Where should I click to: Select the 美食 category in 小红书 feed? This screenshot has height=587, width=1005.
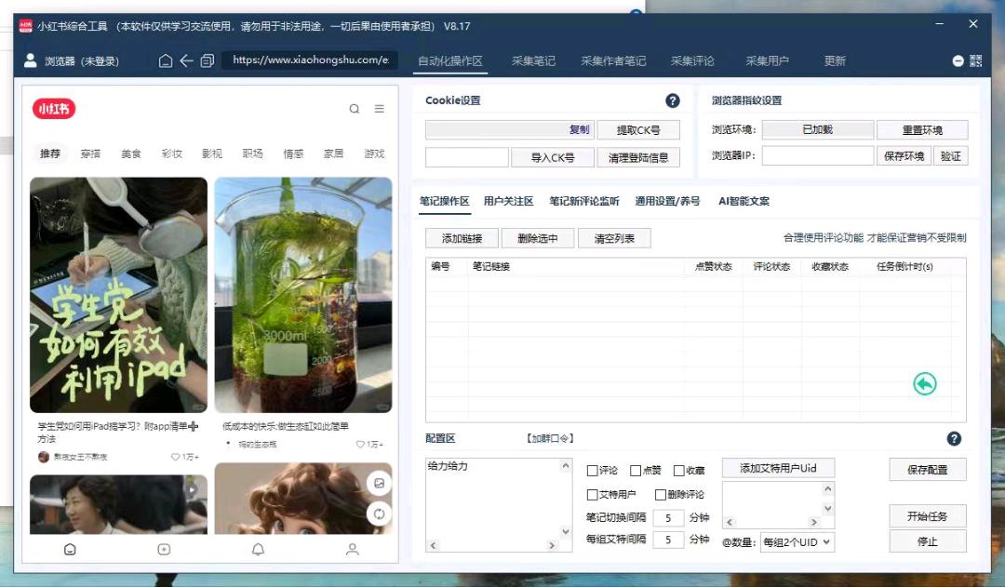131,153
